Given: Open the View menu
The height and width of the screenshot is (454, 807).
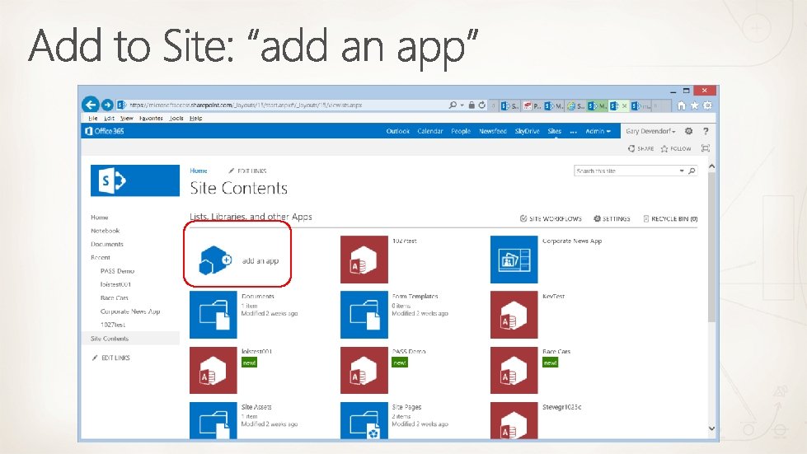Looking at the screenshot, I should (x=127, y=119).
